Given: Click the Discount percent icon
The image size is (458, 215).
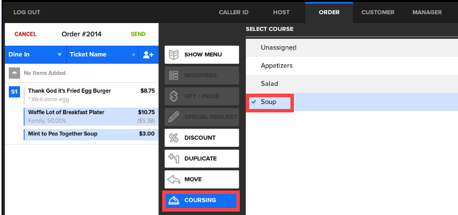Looking at the screenshot, I should (173, 138).
